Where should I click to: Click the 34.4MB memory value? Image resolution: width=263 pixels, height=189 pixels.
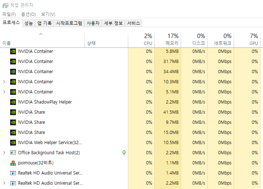171,72
